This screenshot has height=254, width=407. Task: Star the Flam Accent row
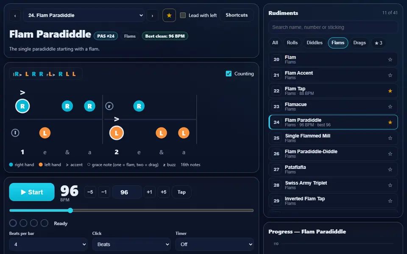(x=390, y=75)
